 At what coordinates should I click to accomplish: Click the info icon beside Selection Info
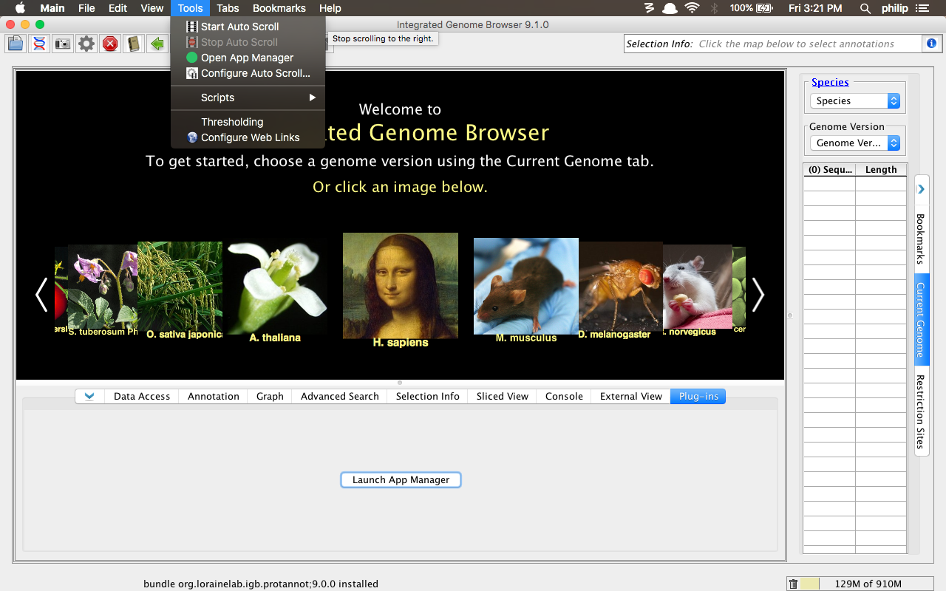coord(932,44)
